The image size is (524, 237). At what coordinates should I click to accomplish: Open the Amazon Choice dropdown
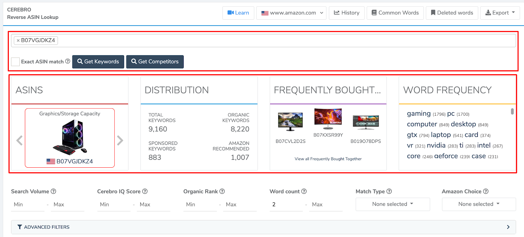(479, 204)
